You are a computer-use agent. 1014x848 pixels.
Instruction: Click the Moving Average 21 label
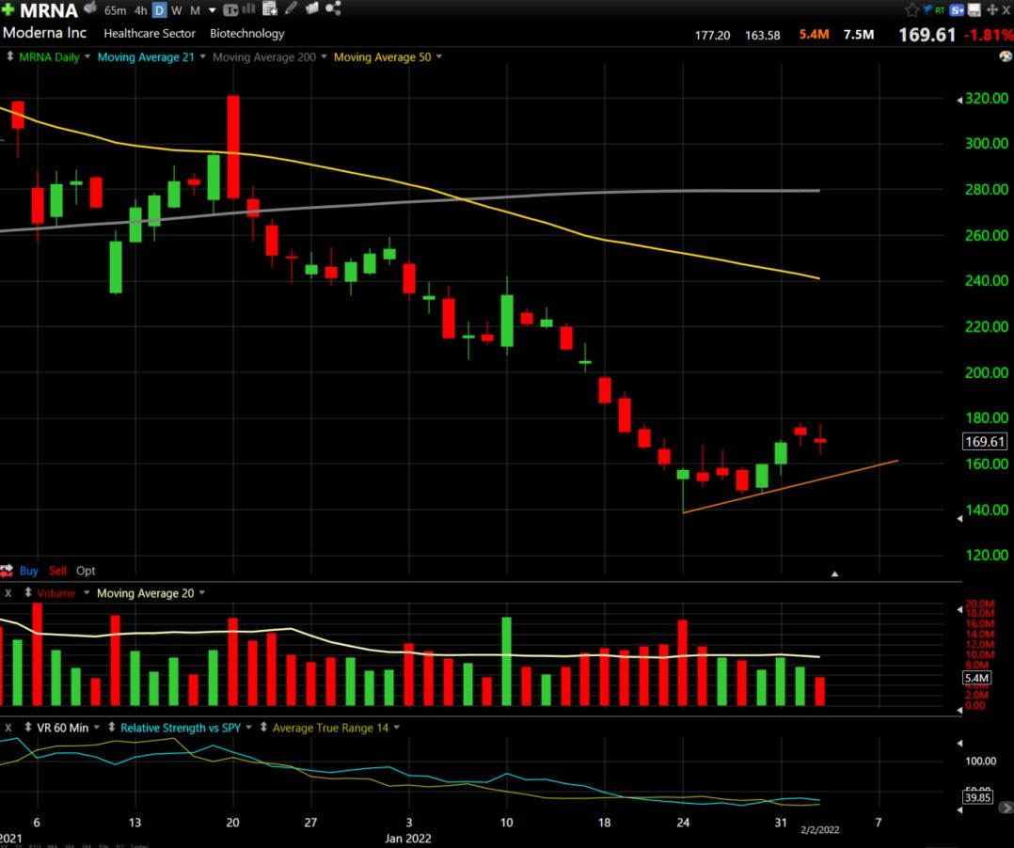(146, 56)
